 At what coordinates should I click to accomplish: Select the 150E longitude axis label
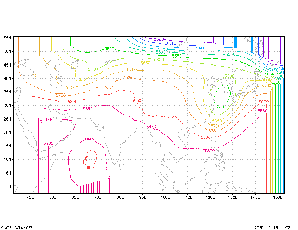coord(278,197)
